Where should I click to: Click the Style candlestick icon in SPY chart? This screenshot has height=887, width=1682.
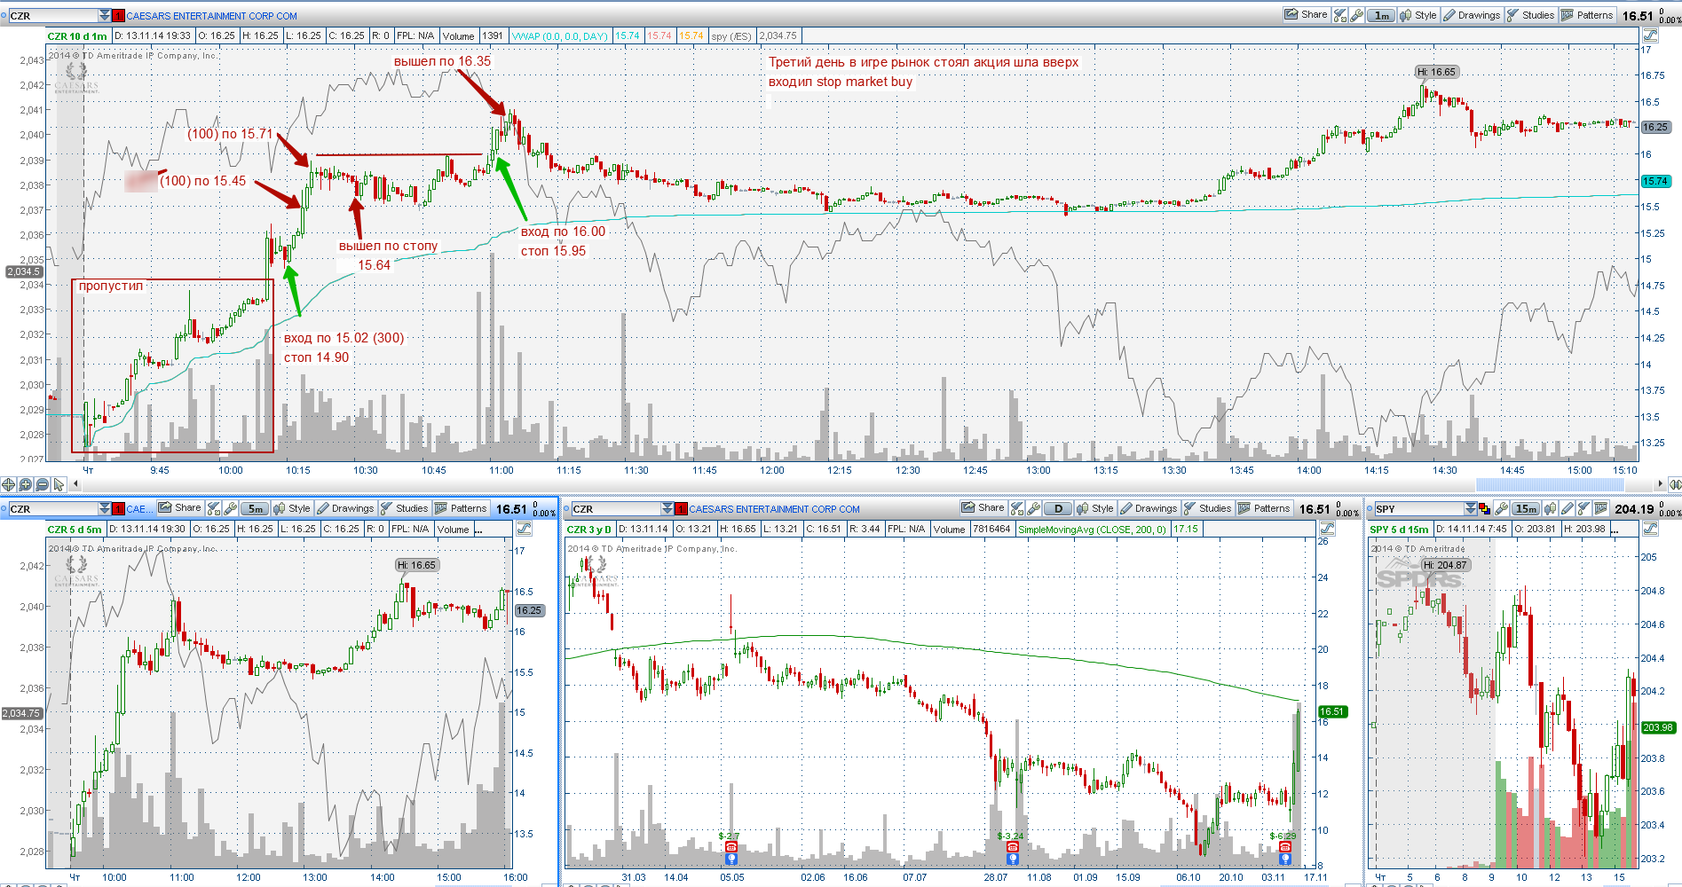pyautogui.click(x=1550, y=508)
